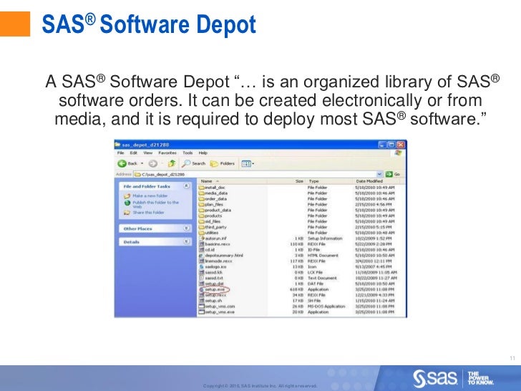Screen dimensions: 521x391
Task: Expand the Details panel
Action: pyautogui.click(x=186, y=242)
